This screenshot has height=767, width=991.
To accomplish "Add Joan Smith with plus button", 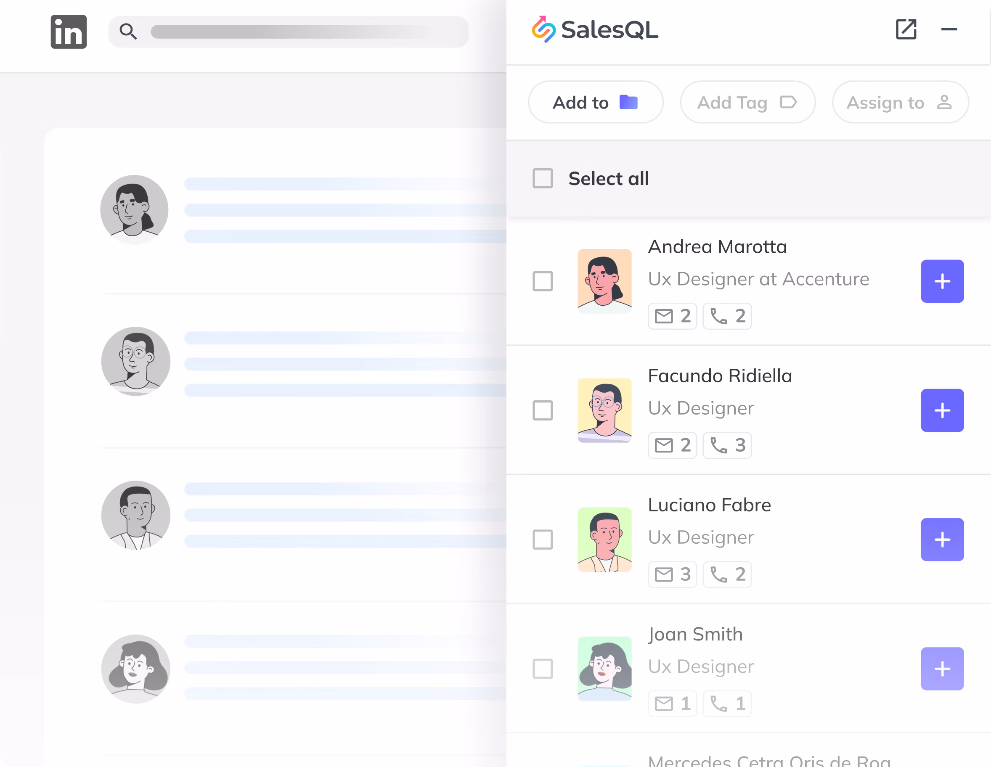I will coord(942,669).
